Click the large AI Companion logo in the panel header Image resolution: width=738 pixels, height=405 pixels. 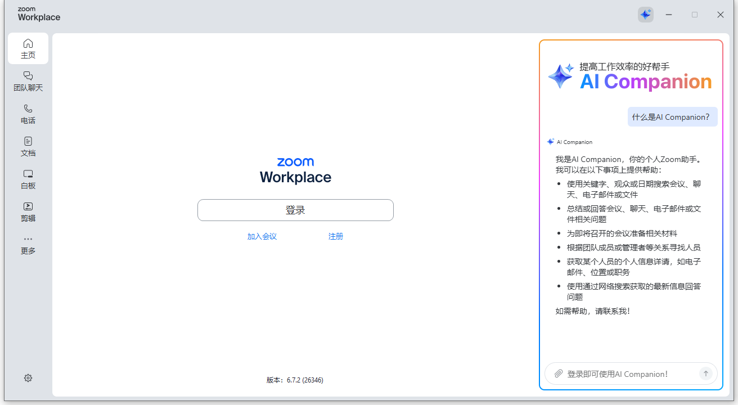click(x=560, y=76)
